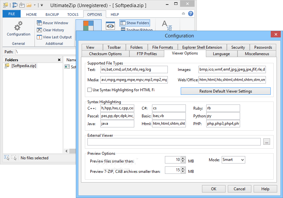This screenshot has height=198, width=283.
Task: Click the colored squares theme icon
Action: pos(88,25)
